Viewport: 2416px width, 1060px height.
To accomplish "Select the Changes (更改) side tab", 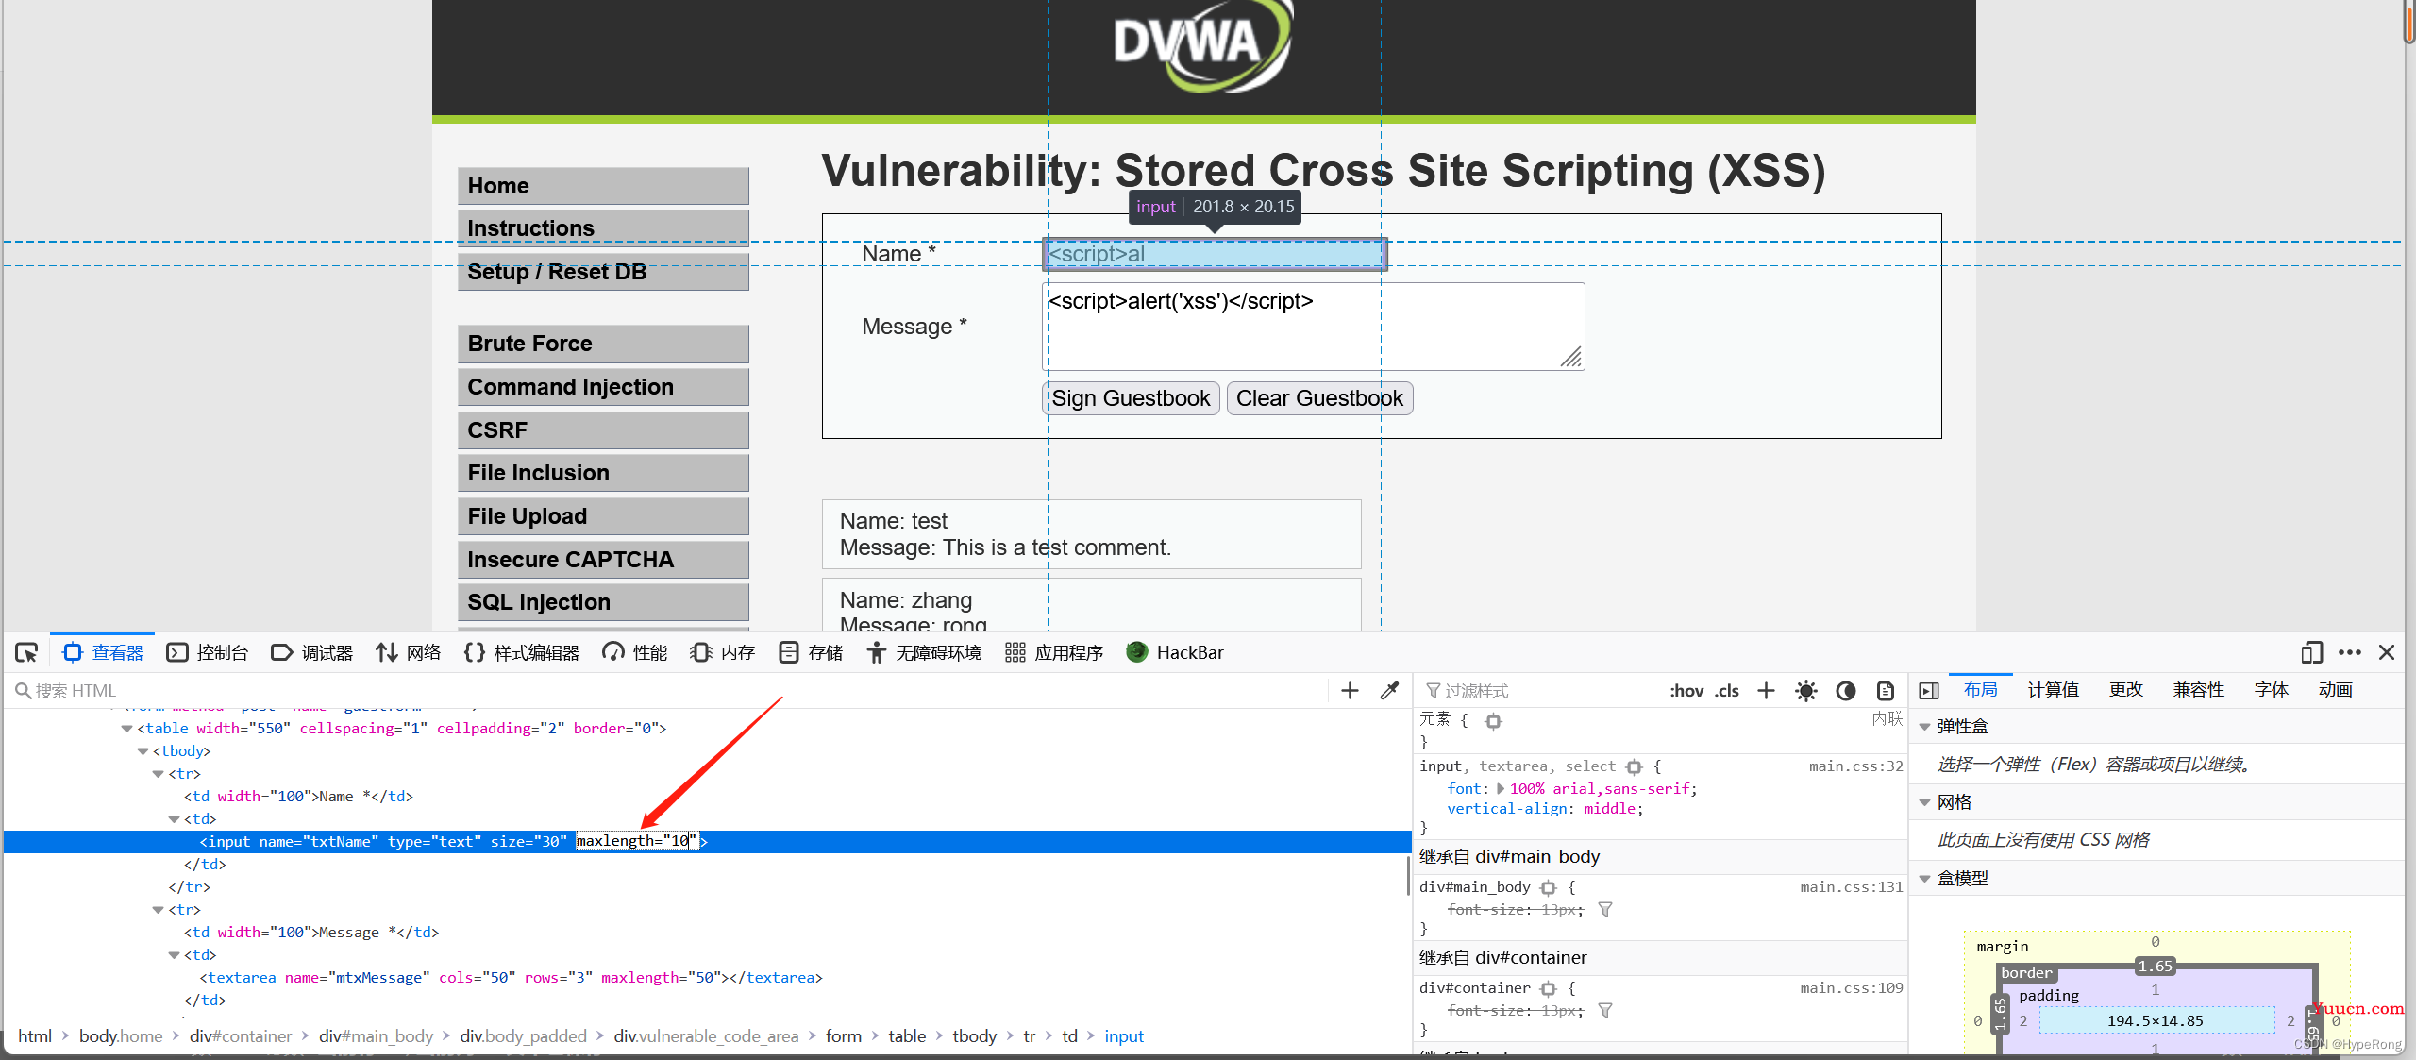I will point(2125,690).
